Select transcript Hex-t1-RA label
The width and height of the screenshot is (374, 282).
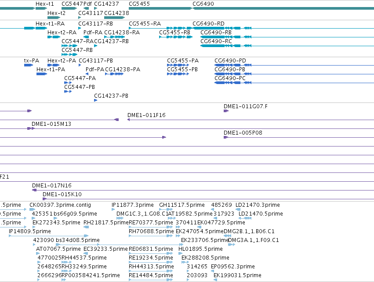click(x=50, y=24)
